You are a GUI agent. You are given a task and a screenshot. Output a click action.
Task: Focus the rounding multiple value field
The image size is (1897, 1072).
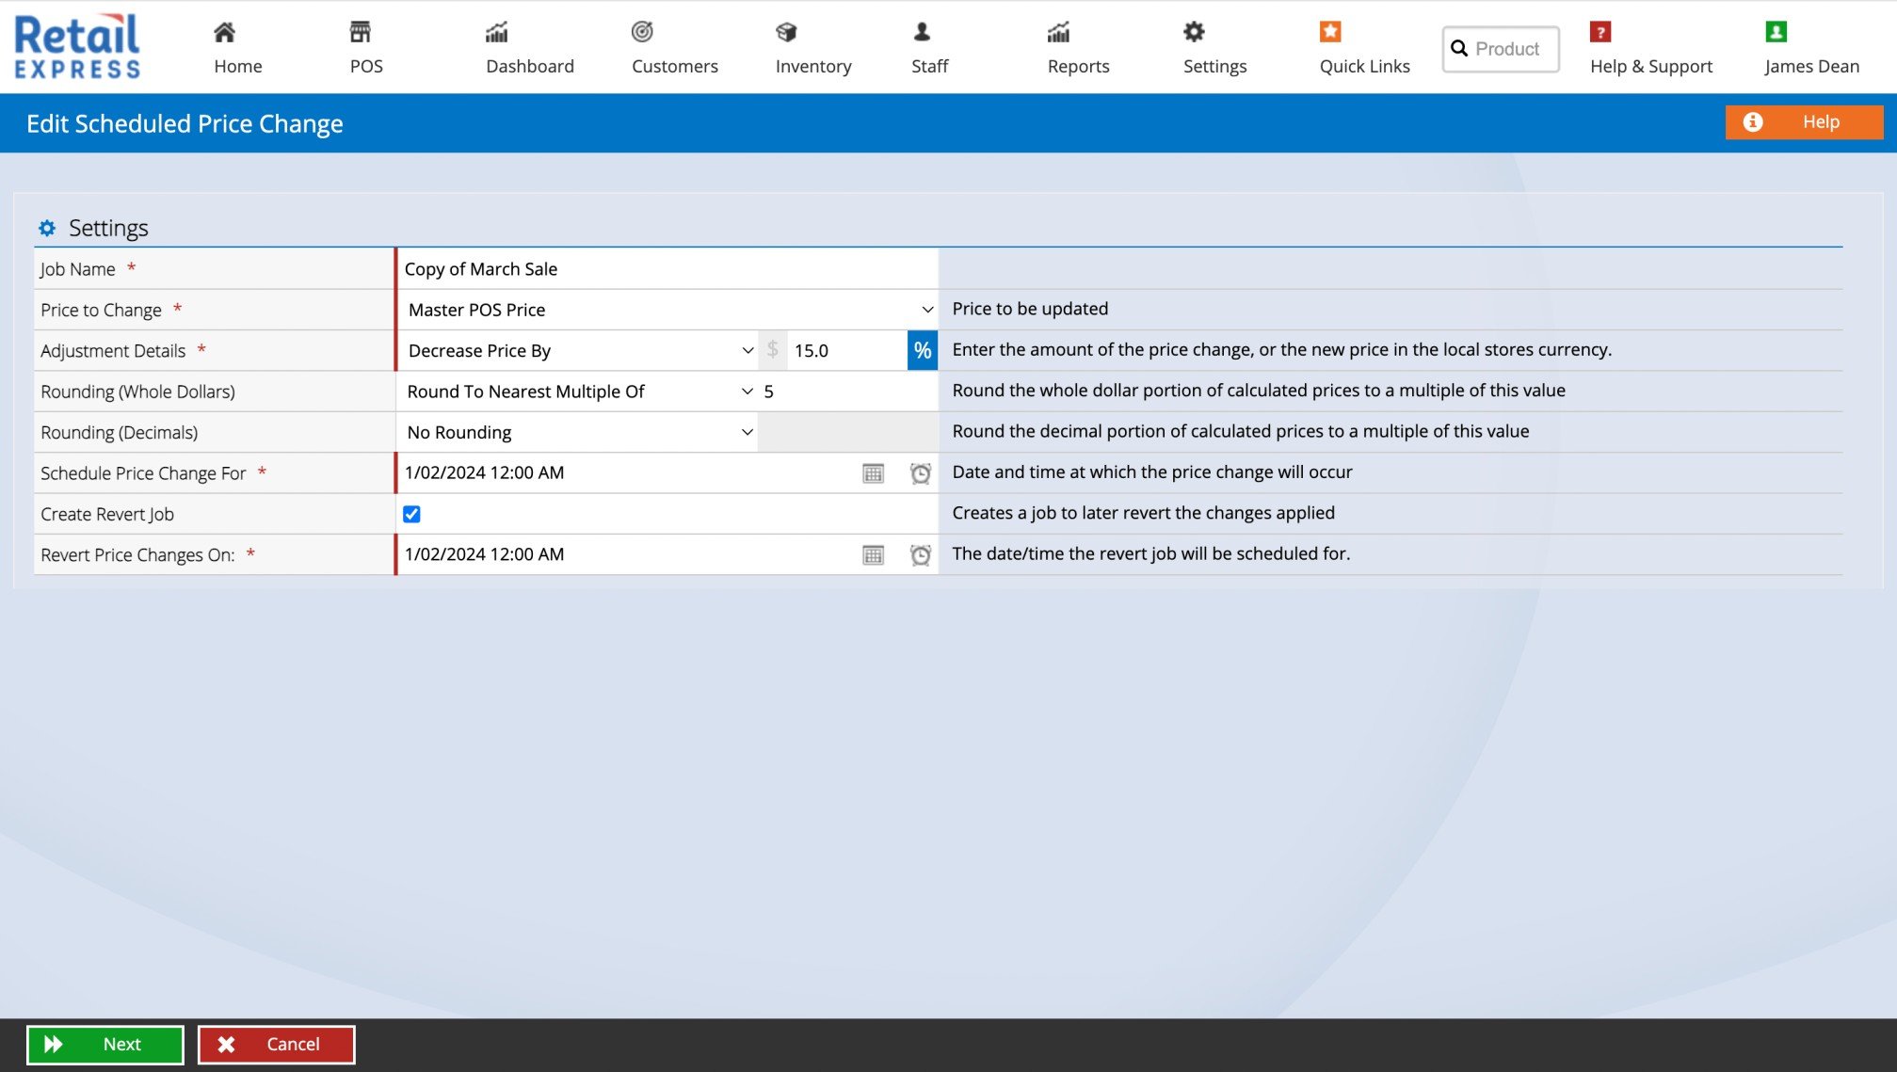(x=847, y=392)
